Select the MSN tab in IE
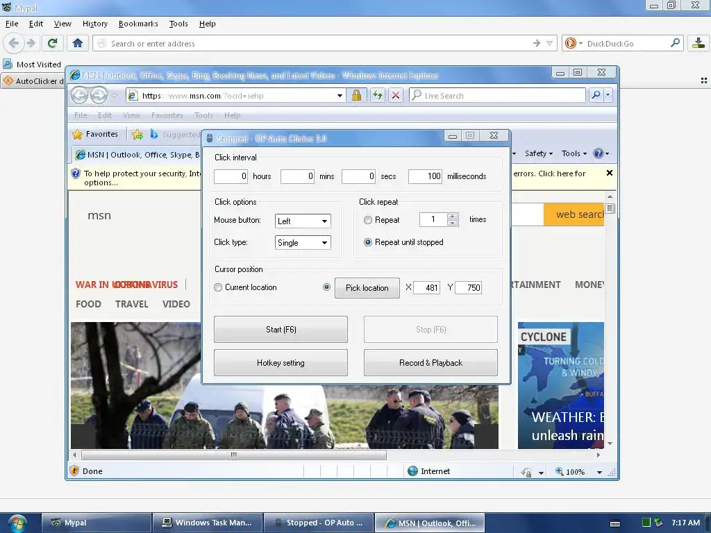Screen dimensions: 711x533 [136, 155]
